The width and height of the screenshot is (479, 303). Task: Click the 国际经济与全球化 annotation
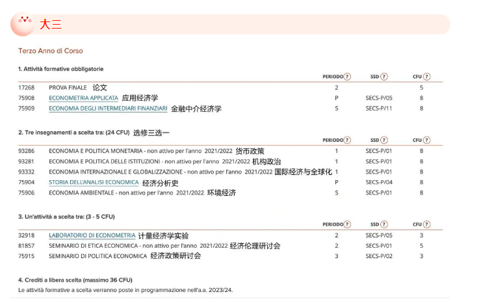303,172
